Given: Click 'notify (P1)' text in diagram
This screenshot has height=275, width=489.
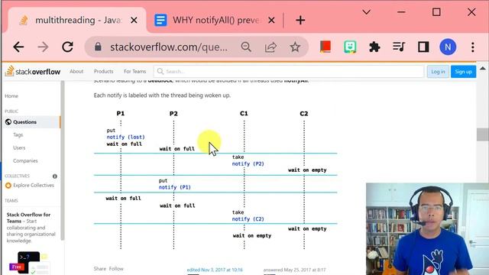Looking at the screenshot, I should pyautogui.click(x=175, y=187).
